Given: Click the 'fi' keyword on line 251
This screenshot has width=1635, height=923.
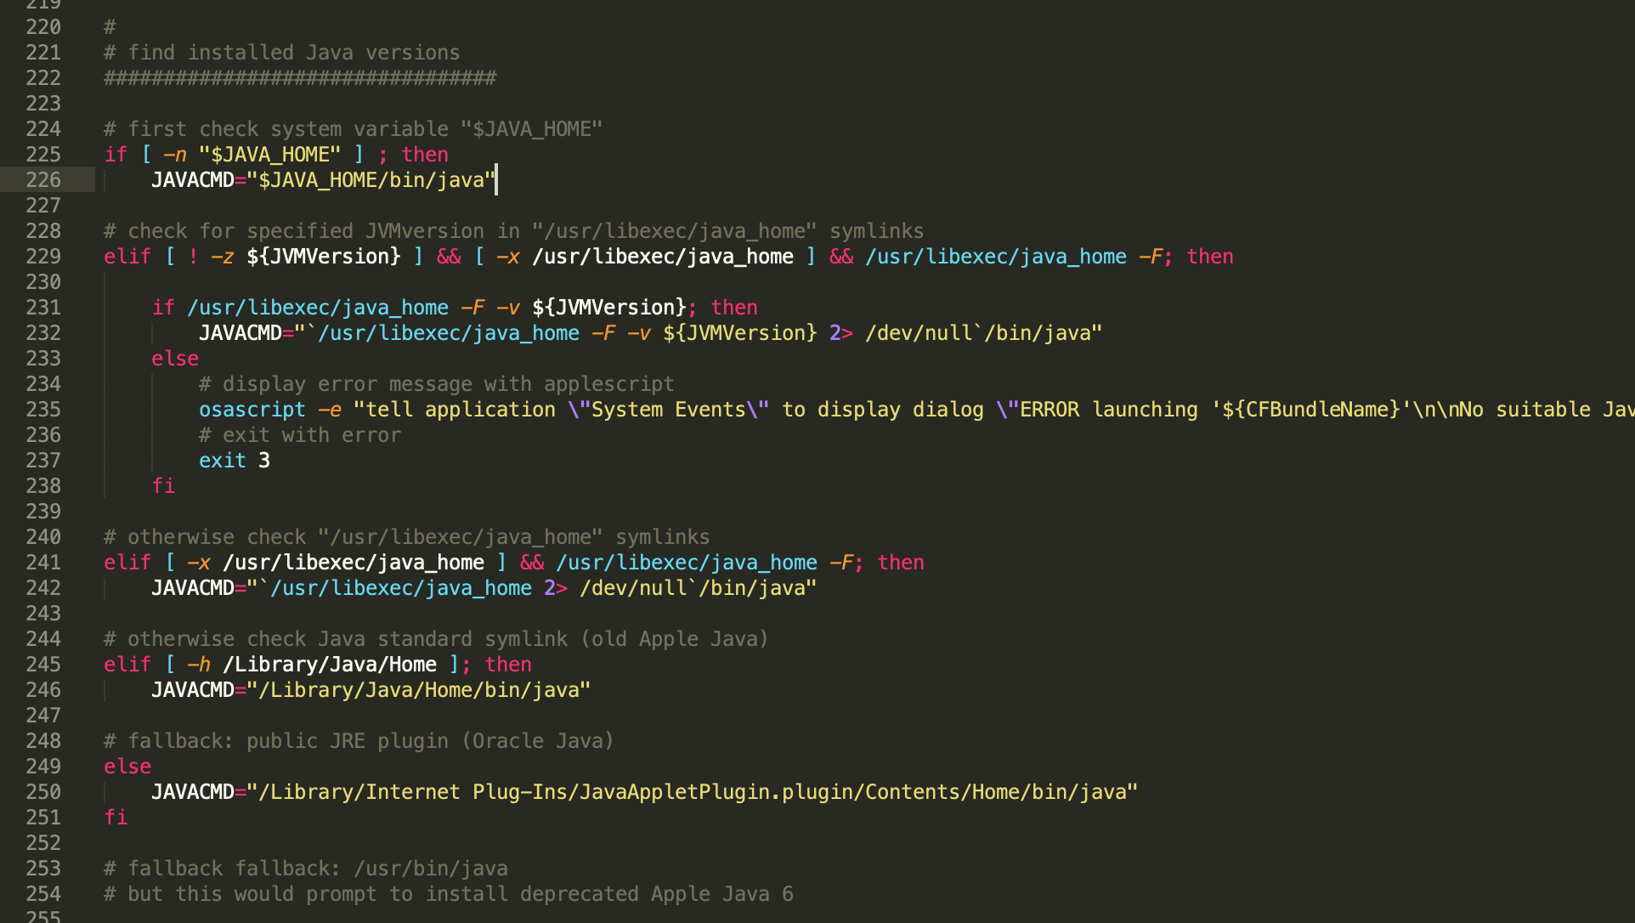Looking at the screenshot, I should (116, 818).
